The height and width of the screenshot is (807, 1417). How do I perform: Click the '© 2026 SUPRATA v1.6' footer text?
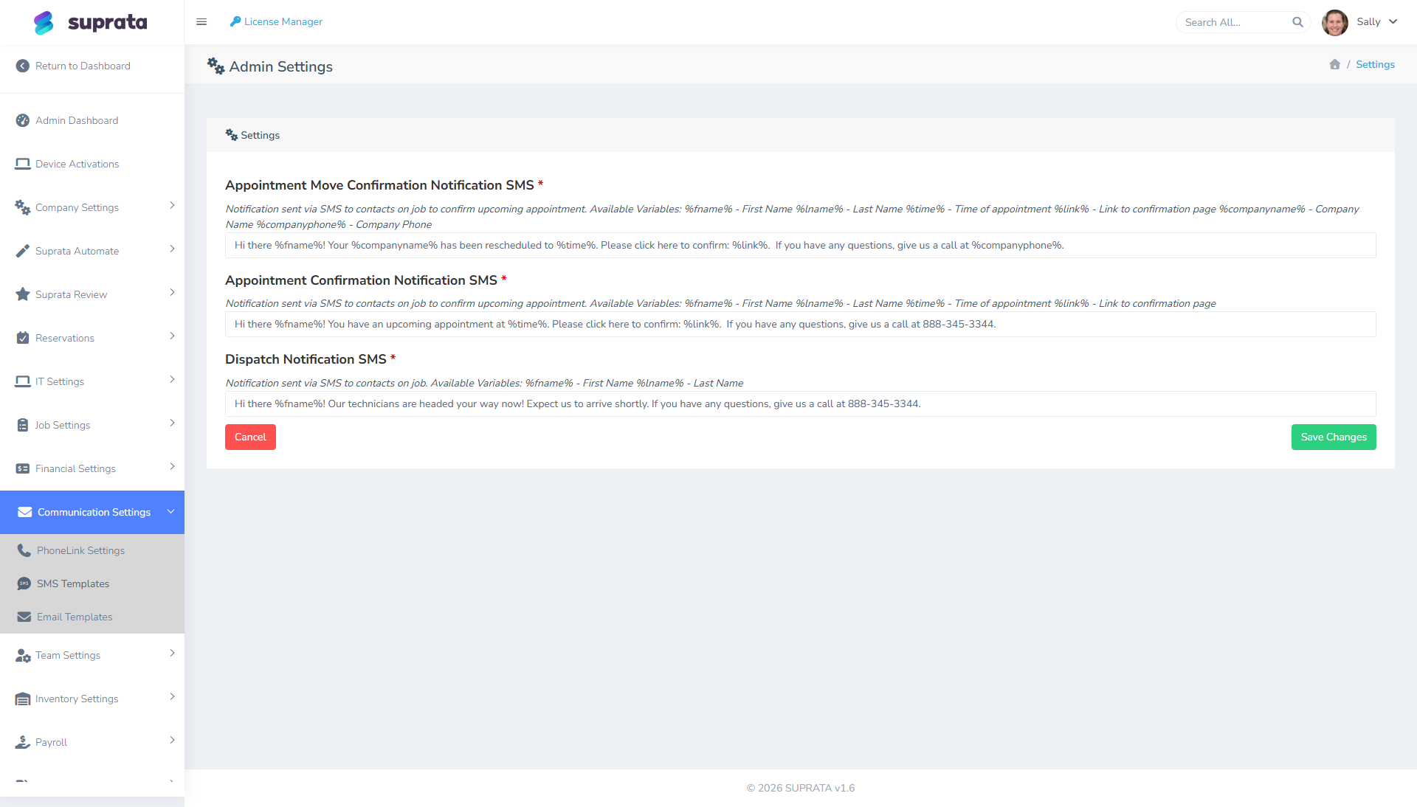pyautogui.click(x=801, y=788)
